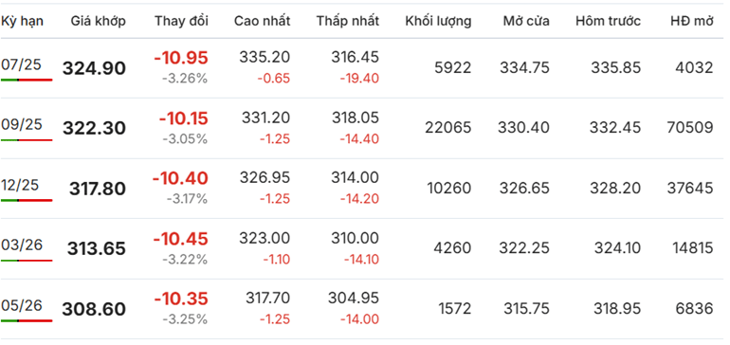
Task: Open the 12/25 contract term link
Action: click(20, 185)
